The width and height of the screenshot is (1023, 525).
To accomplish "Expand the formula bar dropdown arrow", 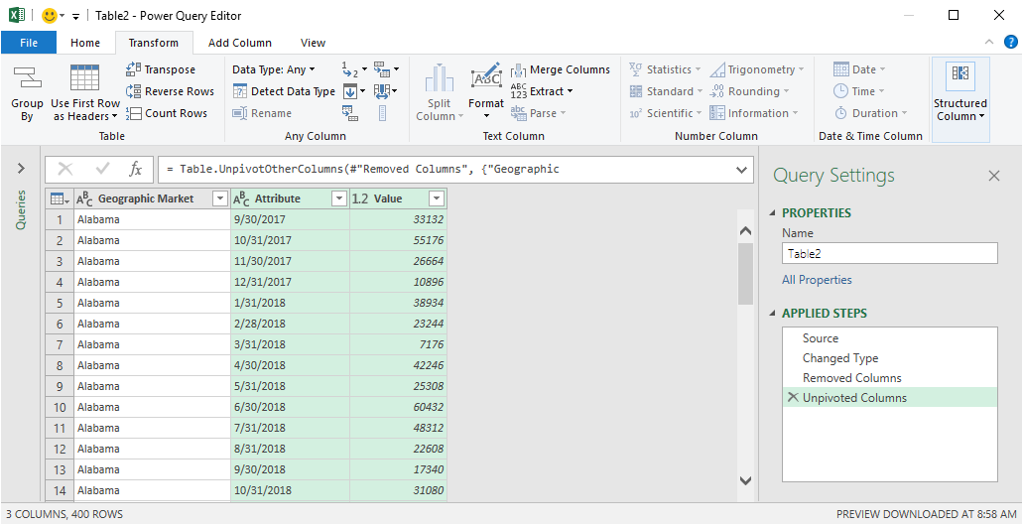I will point(742,170).
